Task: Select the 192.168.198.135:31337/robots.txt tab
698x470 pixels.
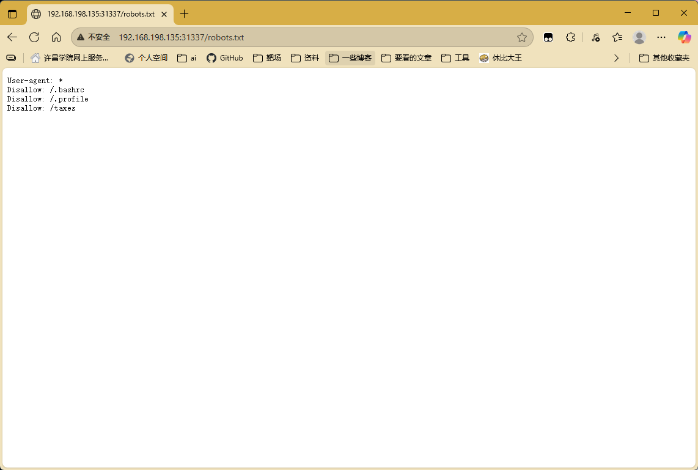Action: [98, 13]
